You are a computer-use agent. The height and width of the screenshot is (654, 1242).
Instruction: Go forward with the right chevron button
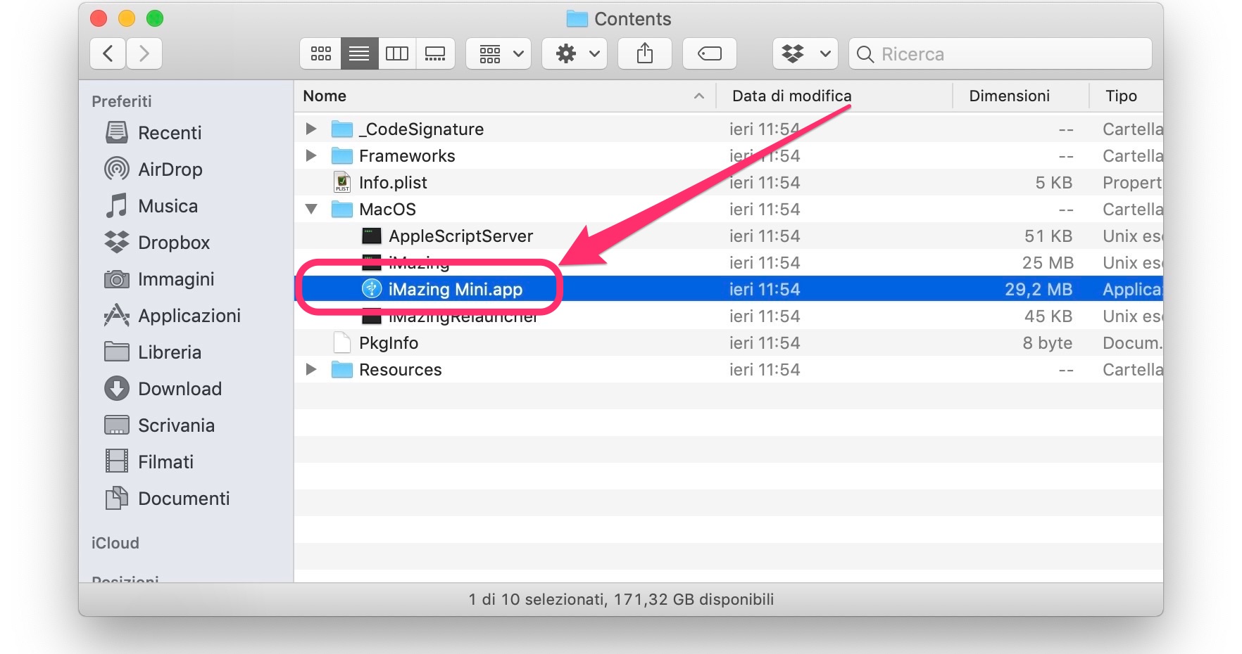tap(144, 53)
